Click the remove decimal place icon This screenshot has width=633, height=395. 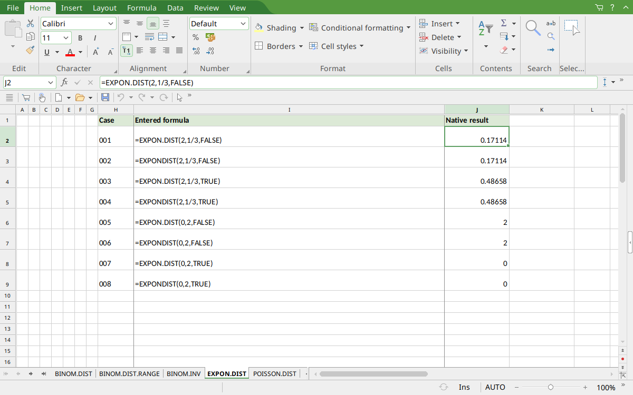[210, 51]
